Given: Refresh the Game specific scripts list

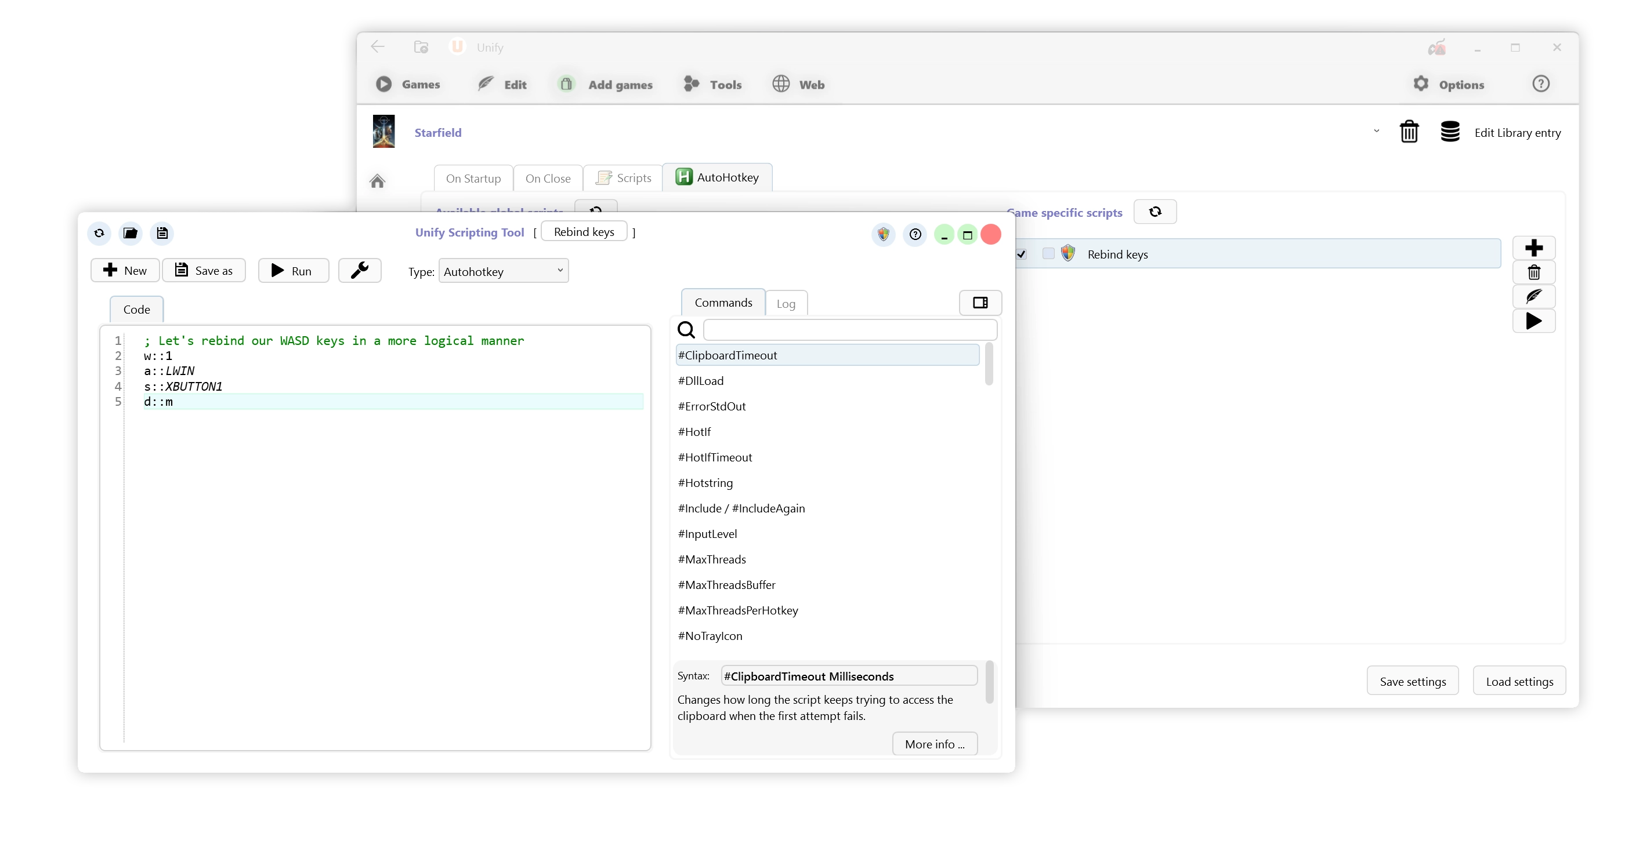Looking at the screenshot, I should coord(1155,212).
